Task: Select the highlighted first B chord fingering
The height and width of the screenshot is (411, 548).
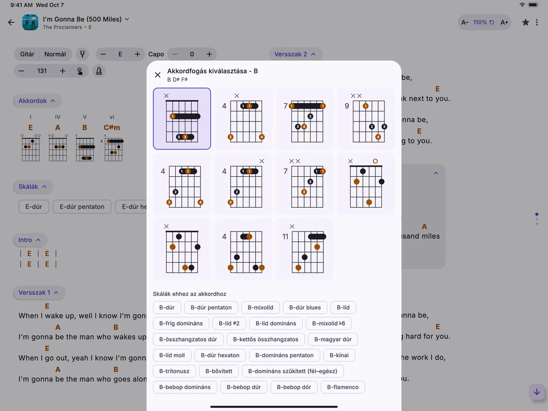Action: [x=182, y=119]
